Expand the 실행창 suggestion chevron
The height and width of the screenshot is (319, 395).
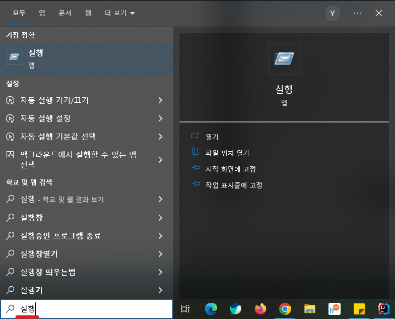[160, 218]
